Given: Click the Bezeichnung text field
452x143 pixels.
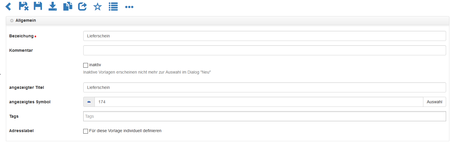Looking at the screenshot, I should coord(264,36).
